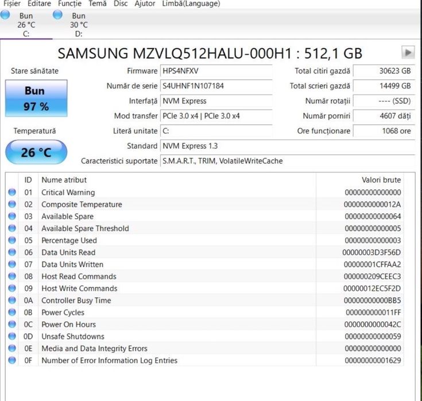Image resolution: width=422 pixels, height=401 pixels.
Task: Click the serial number field S4UHNF1N107184
Action: (216, 86)
